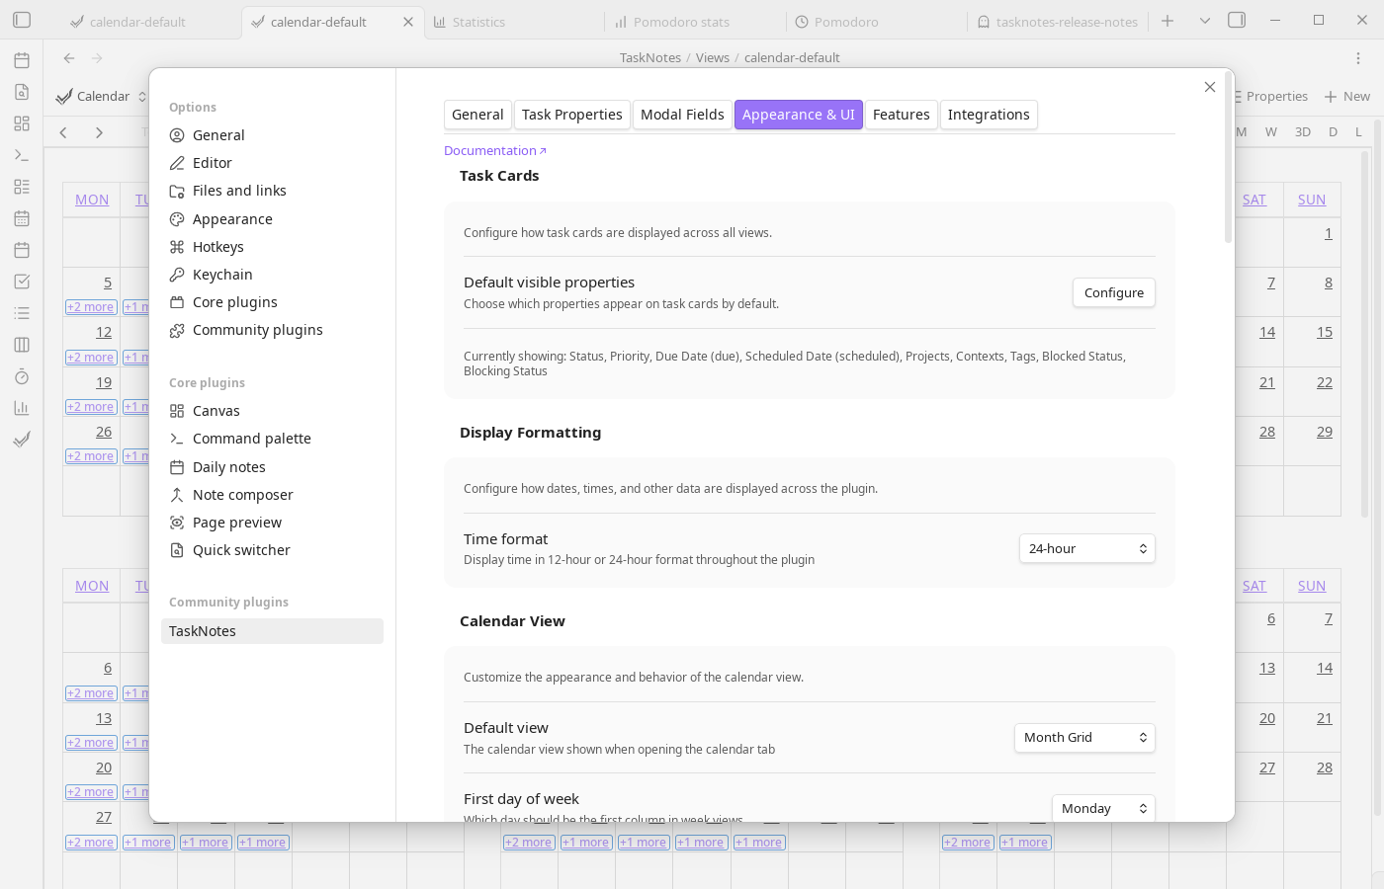This screenshot has width=1384, height=889.
Task: Click Configure for default visible properties
Action: tap(1113, 292)
